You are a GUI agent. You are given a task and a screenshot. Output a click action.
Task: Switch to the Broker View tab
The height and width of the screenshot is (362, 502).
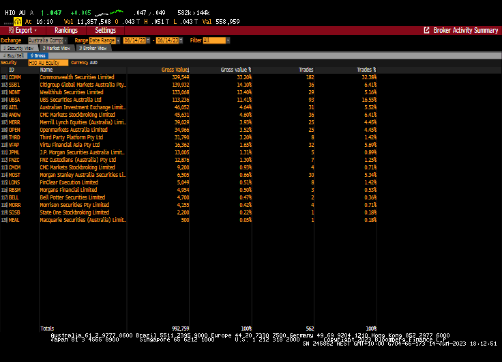93,48
